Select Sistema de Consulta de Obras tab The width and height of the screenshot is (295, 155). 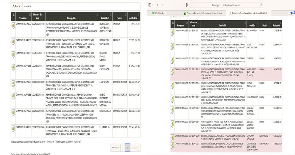pos(249,13)
